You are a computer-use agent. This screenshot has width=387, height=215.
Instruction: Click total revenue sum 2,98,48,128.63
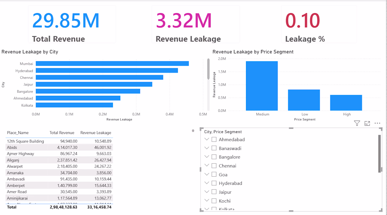click(x=63, y=207)
